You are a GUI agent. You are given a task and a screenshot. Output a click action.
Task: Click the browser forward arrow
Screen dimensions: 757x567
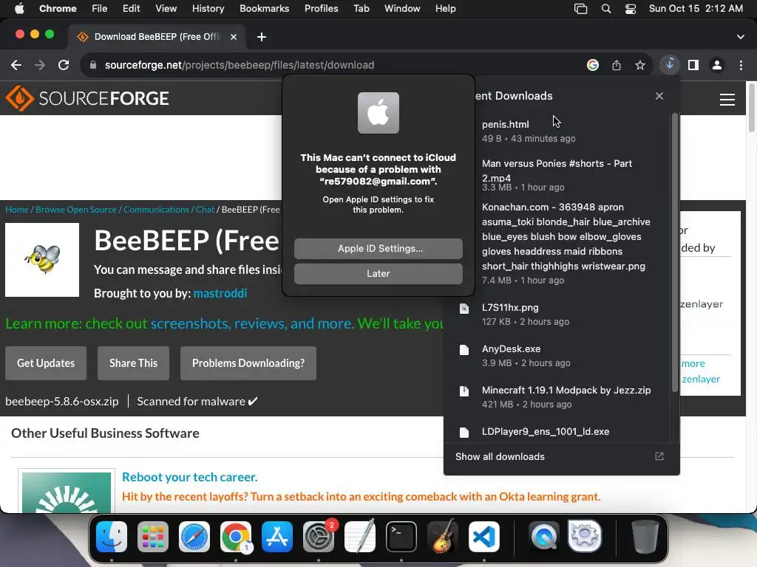(x=40, y=65)
